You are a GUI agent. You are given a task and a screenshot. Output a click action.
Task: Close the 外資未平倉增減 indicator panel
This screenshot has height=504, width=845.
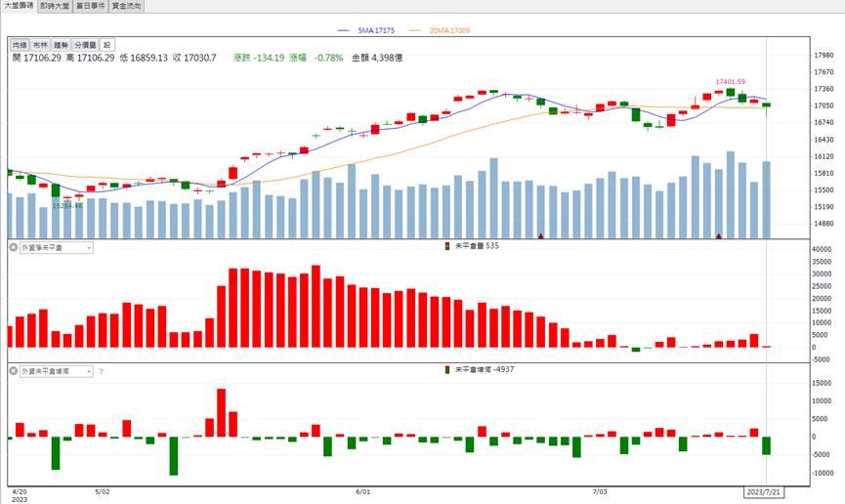[14, 371]
